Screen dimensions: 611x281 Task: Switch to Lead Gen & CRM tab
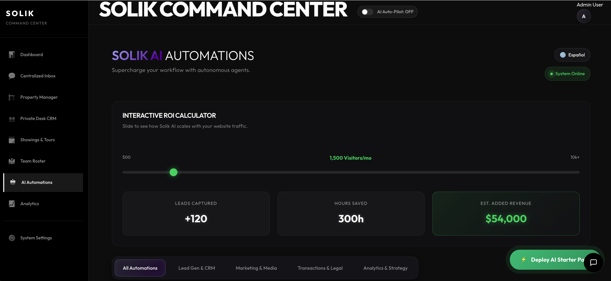(197, 268)
